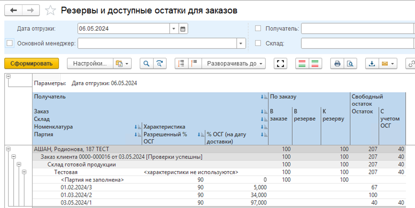
Task: Click the magnifier search icon in toolbar
Action: click(x=147, y=63)
